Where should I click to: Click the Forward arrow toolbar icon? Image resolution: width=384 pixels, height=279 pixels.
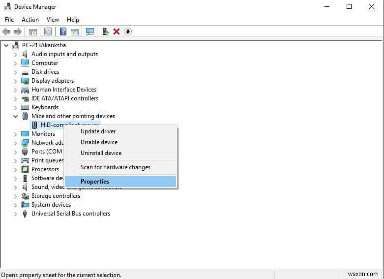coord(17,31)
